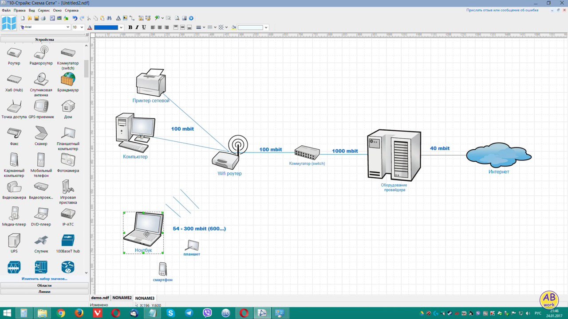
Task: Click the Settings gear icon in toolbar
Action: coord(191,18)
